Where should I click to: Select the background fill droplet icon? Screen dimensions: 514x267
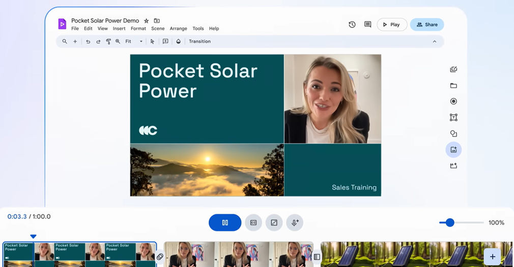pos(179,42)
